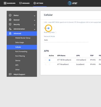Open the Device sidebar item
The height and width of the screenshot is (107, 101).
pos(18,61)
